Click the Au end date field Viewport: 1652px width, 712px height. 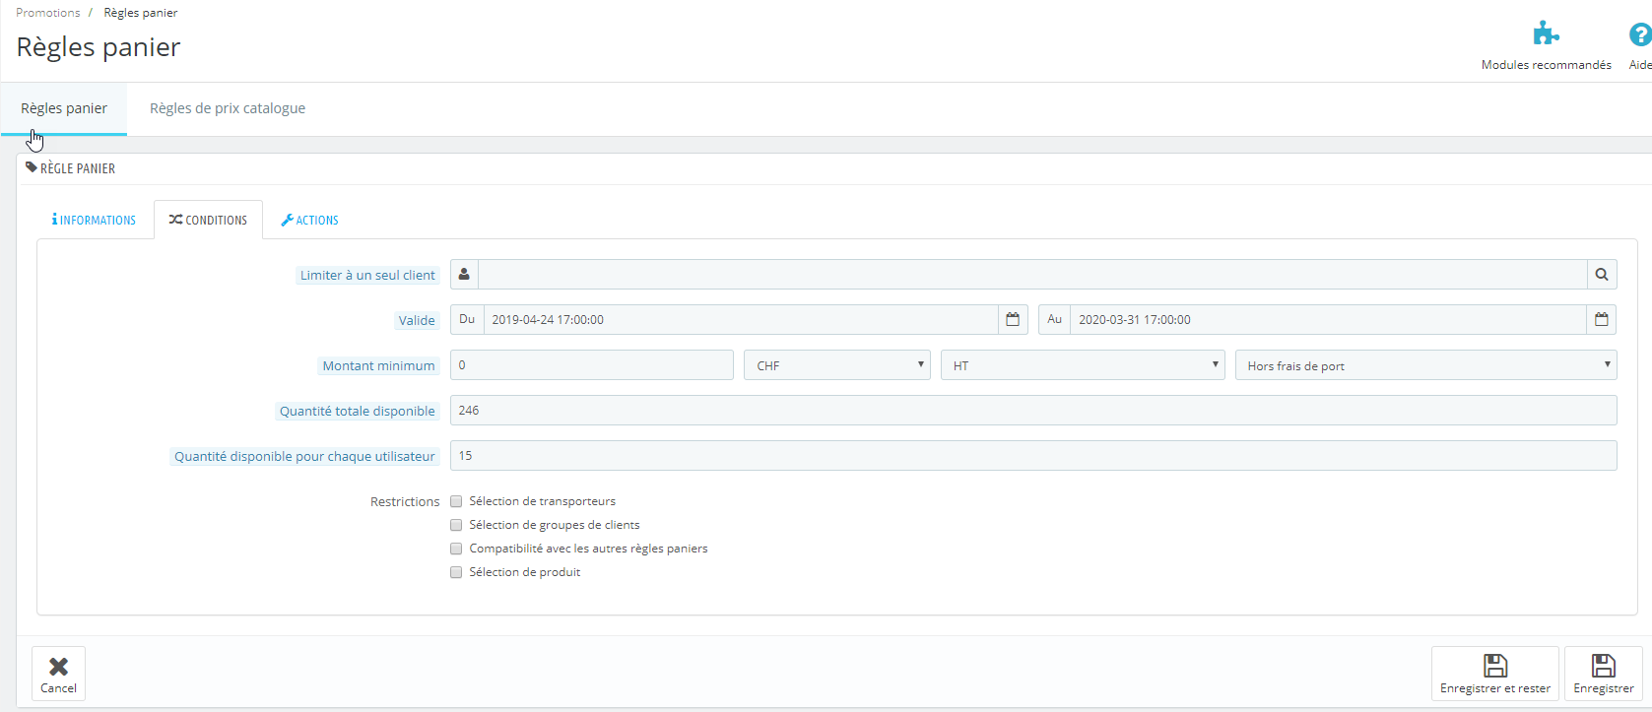coord(1328,320)
